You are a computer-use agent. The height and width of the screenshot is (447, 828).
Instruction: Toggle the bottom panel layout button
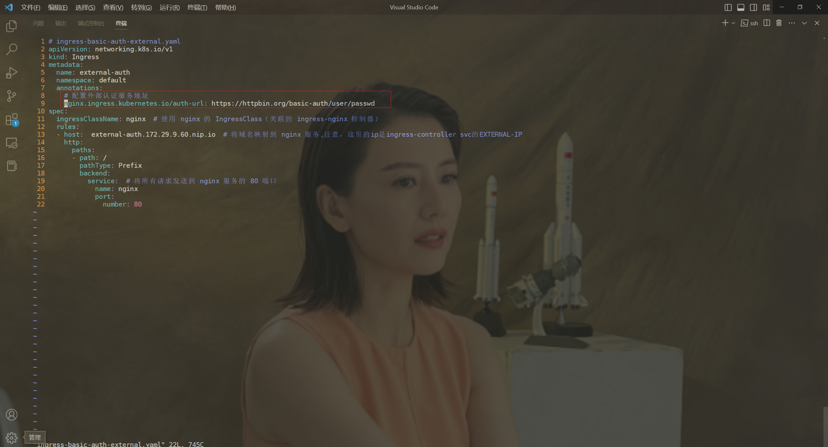[741, 7]
